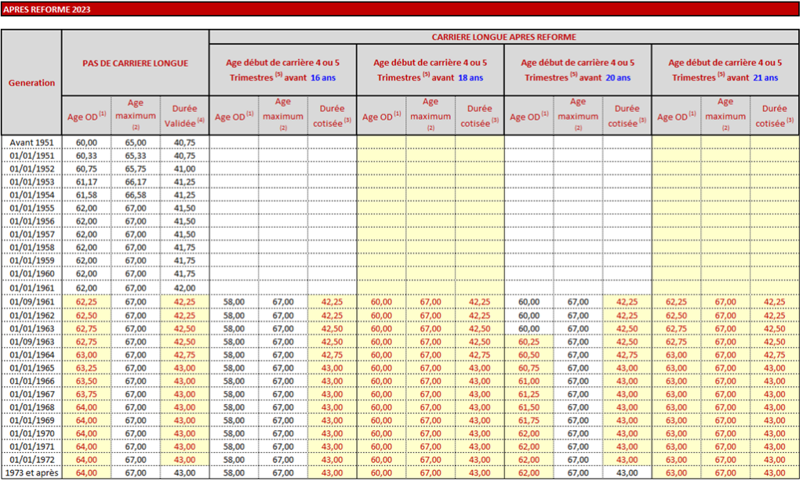Click the '60,33' cell in 01/01/1951 row
This screenshot has height=481, width=803.
(86, 156)
